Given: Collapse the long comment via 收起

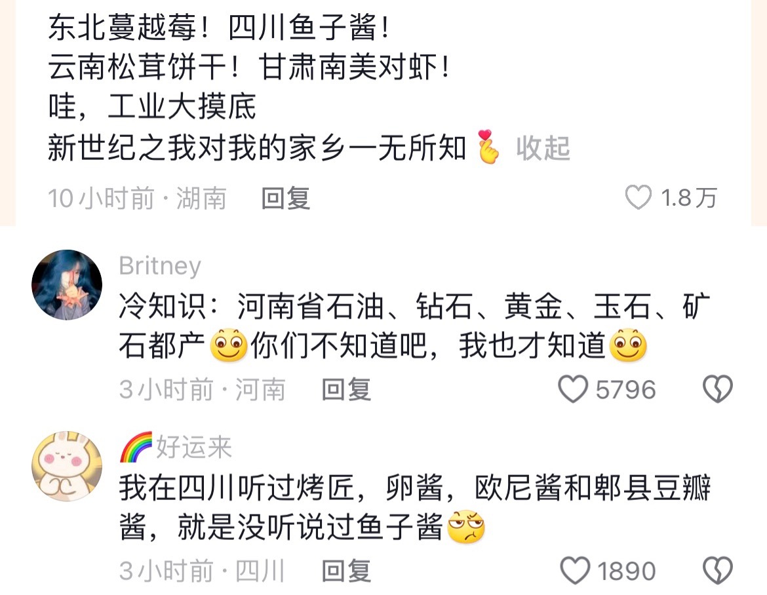Looking at the screenshot, I should (x=543, y=148).
